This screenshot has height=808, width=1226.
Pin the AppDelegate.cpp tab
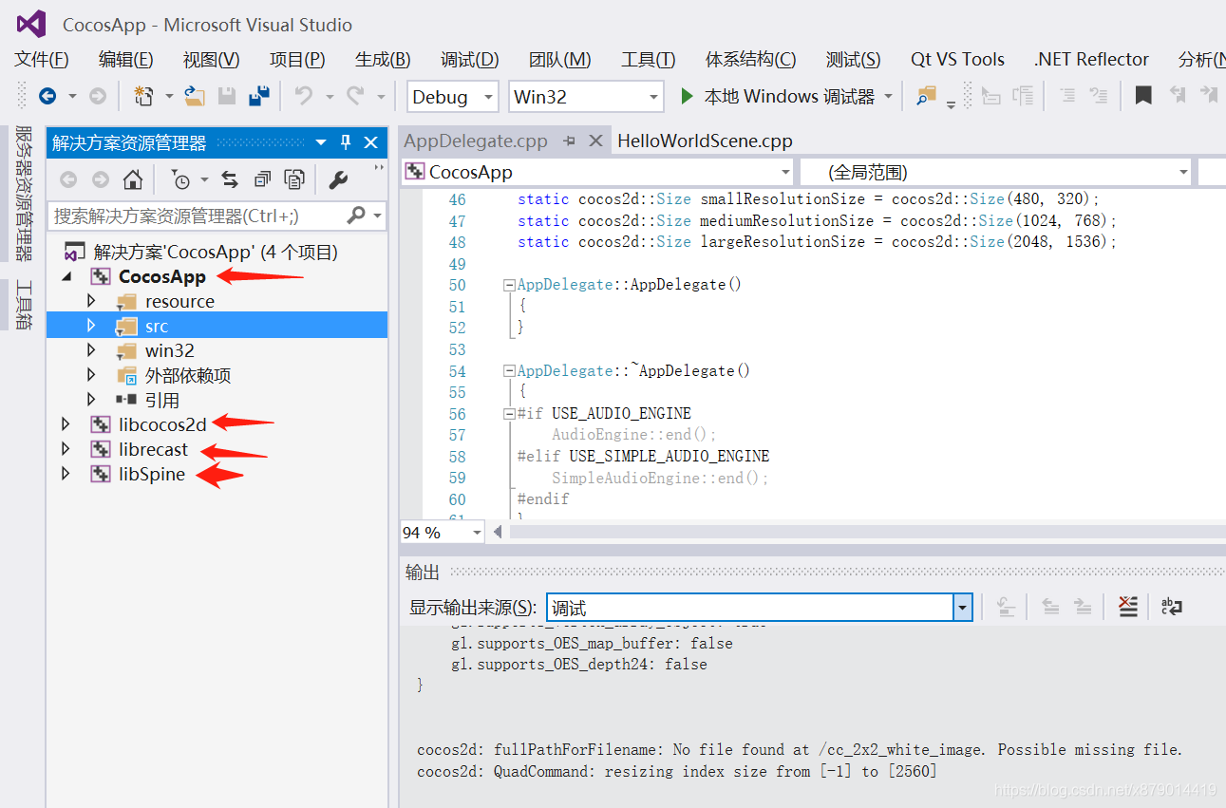coord(570,141)
